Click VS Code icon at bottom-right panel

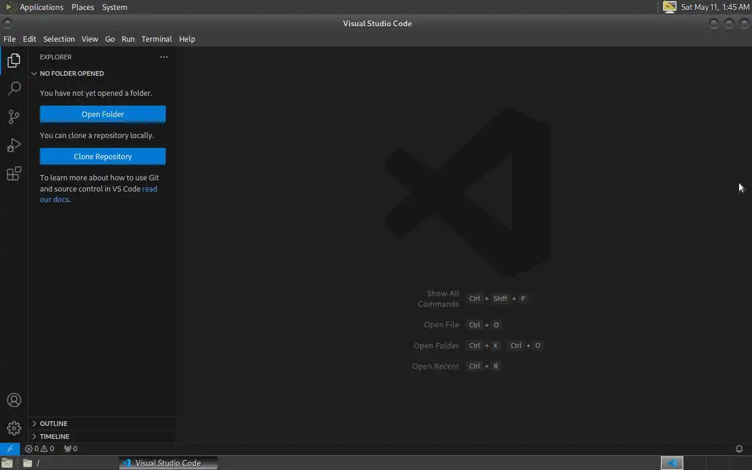click(672, 463)
